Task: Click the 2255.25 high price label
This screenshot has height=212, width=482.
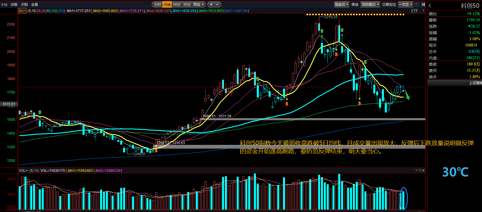Action: pyautogui.click(x=331, y=17)
